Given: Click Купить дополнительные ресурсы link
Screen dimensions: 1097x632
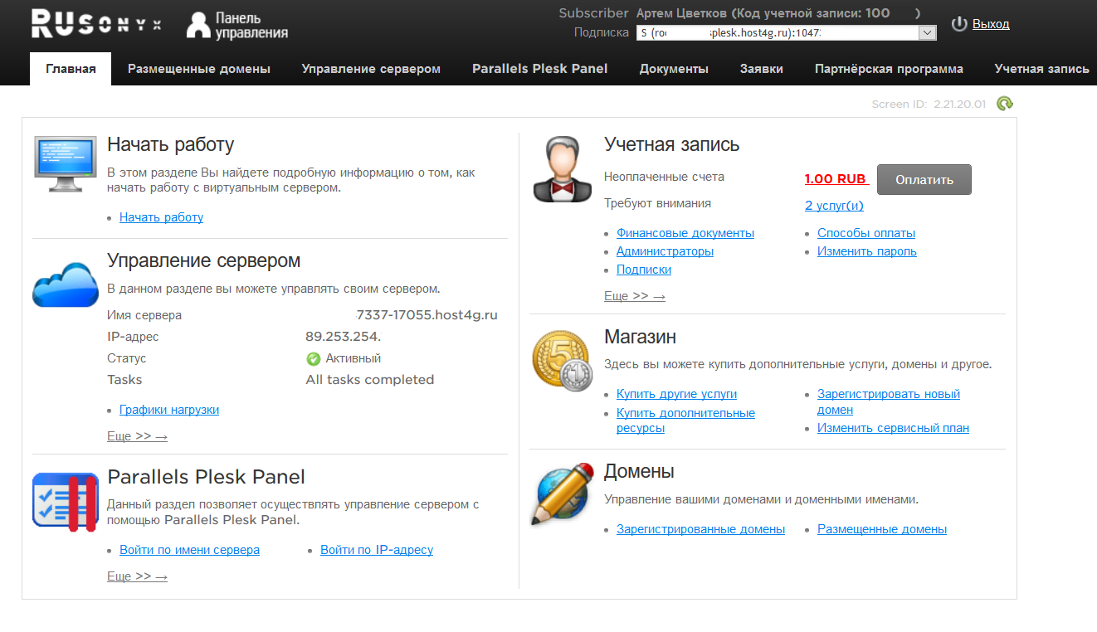Looking at the screenshot, I should click(685, 421).
